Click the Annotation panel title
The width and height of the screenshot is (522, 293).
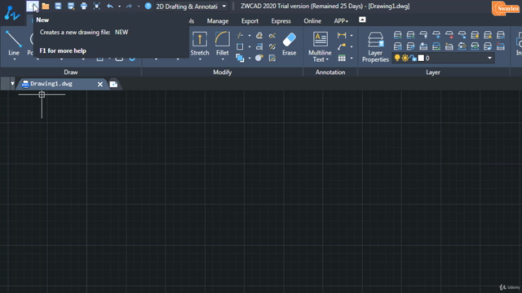(x=330, y=72)
